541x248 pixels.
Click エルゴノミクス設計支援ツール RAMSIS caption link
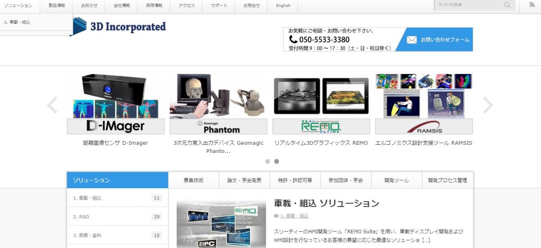click(x=424, y=143)
